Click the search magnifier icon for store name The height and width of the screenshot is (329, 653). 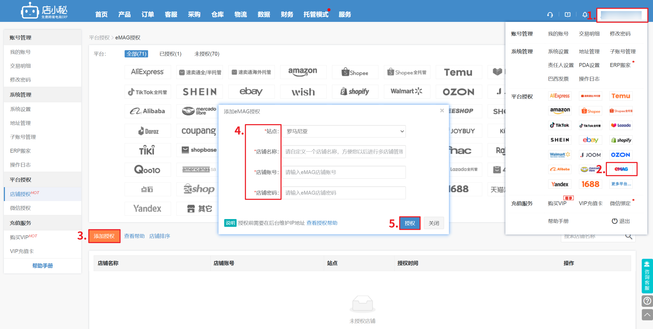pos(628,236)
